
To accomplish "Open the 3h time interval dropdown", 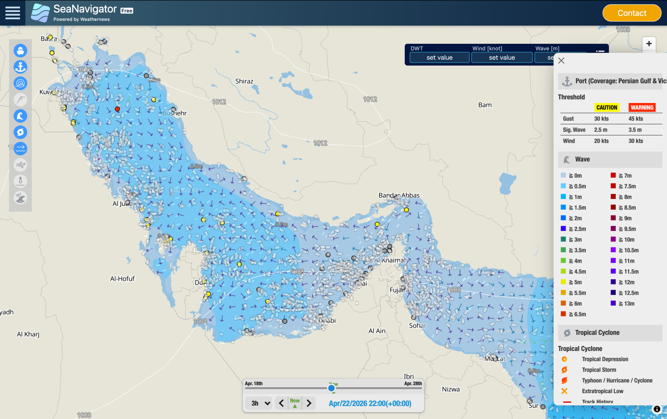I will (260, 403).
